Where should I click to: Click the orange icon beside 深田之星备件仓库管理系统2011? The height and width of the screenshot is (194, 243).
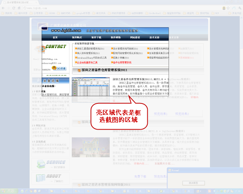click(79, 70)
